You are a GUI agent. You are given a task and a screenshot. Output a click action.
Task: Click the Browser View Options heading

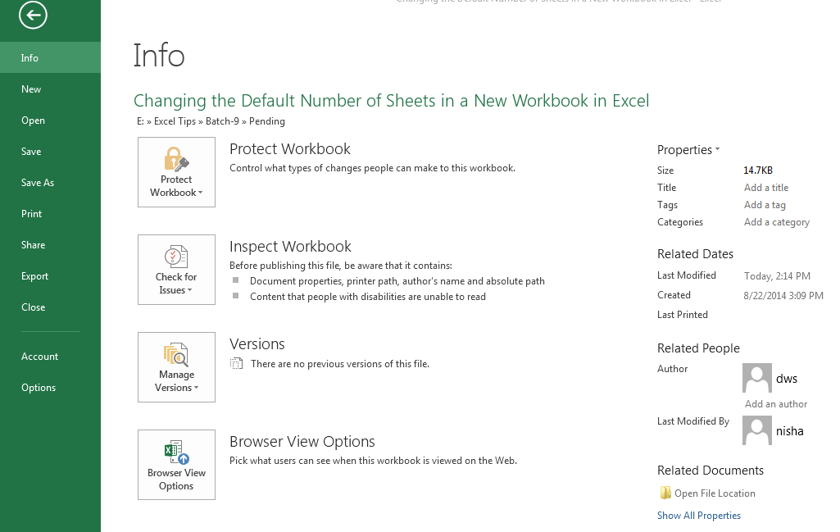click(x=302, y=442)
